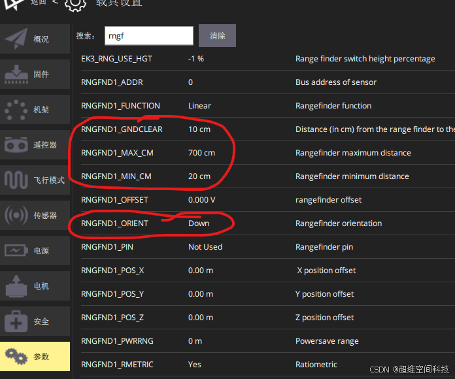Open the 固件 firmware download icon
The width and height of the screenshot is (455, 379).
tap(16, 74)
